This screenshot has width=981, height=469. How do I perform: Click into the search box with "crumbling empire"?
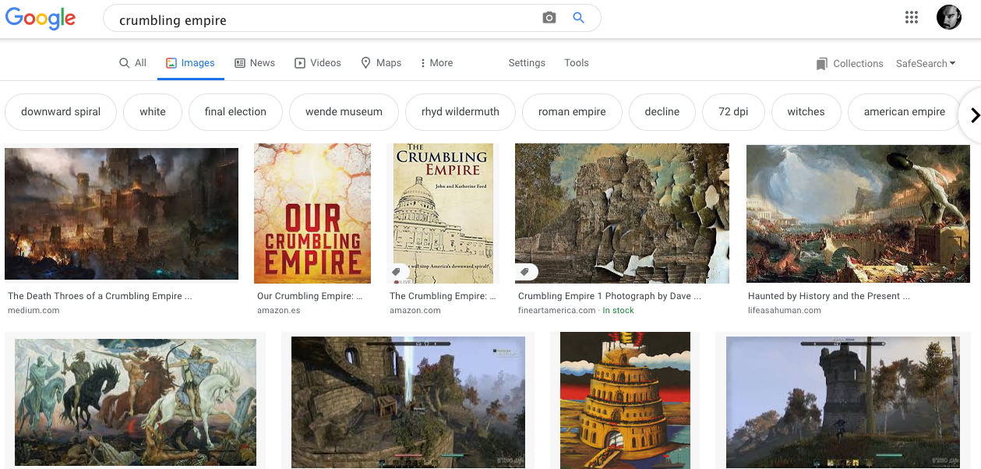(x=327, y=20)
